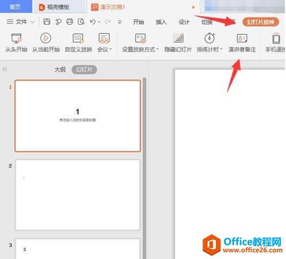The width and height of the screenshot is (286, 259).
Task: Click the Print Preview icon
Action: tap(81, 21)
